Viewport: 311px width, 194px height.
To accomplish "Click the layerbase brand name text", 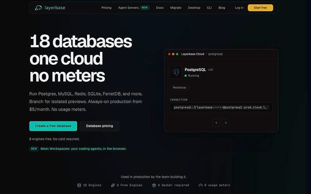I will click(55, 8).
